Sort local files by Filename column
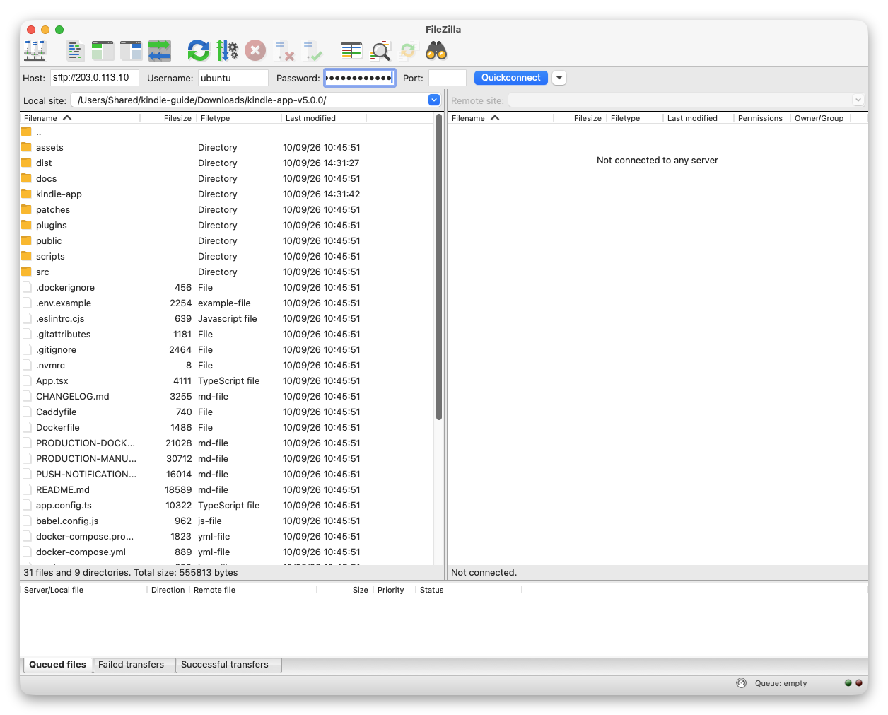This screenshot has height=715, width=888. (80, 118)
